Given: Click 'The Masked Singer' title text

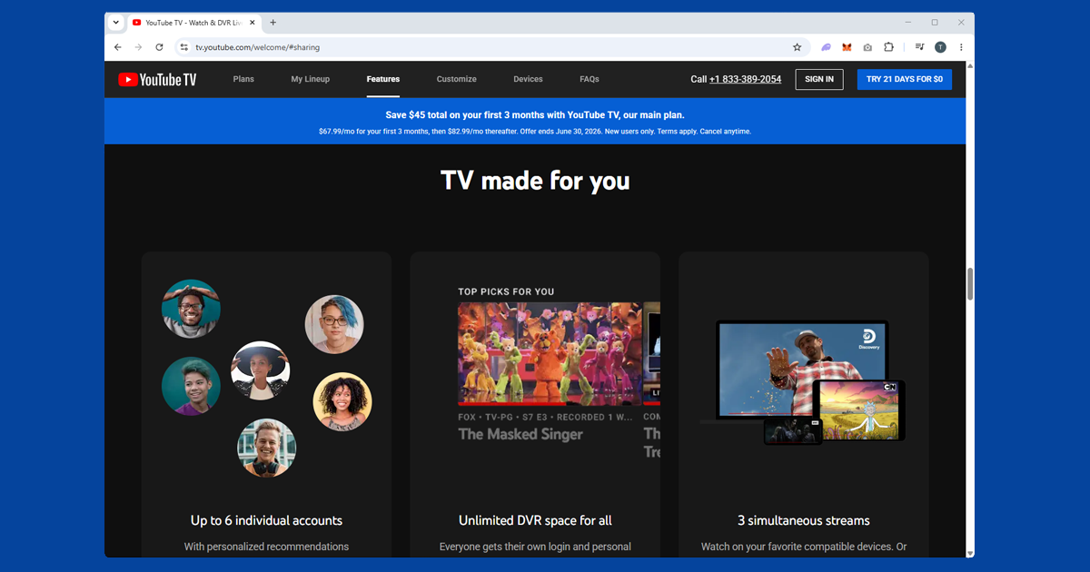Looking at the screenshot, I should [520, 434].
